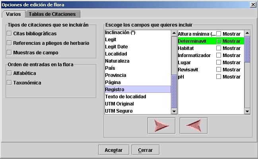Click the Cerrar button
Screen dimensions: 258x159
click(145, 150)
